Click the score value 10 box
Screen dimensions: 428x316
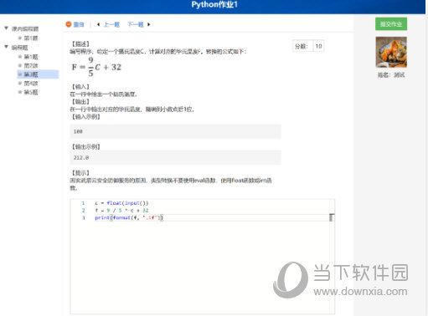(318, 46)
